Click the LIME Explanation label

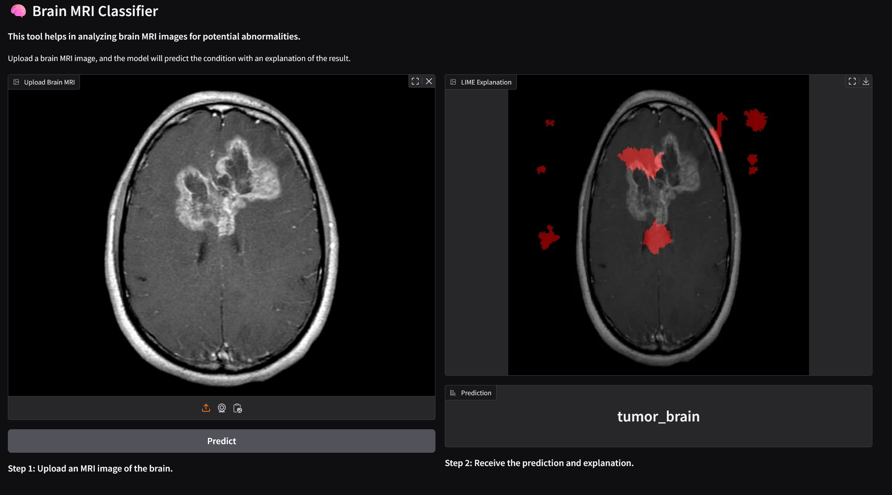[x=486, y=82]
